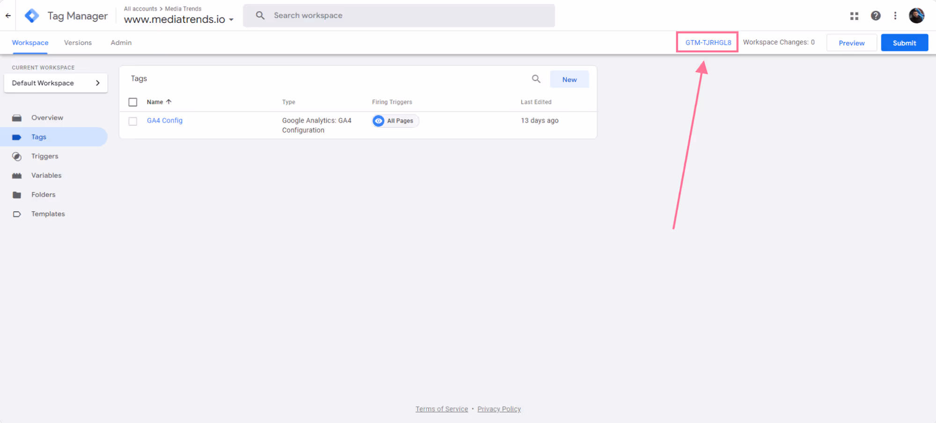
Task: Click the Tags table search icon
Action: click(536, 79)
